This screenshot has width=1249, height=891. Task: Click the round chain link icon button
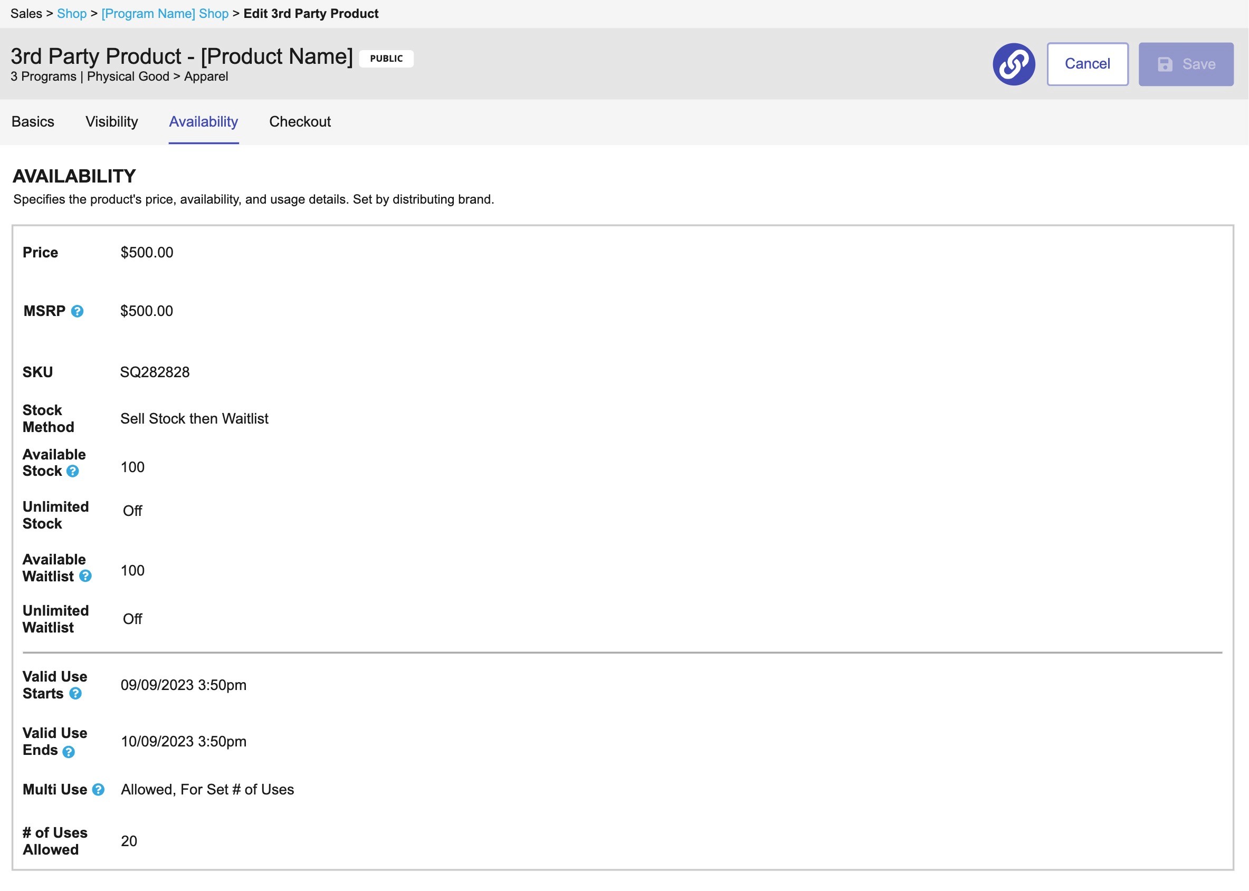[x=1014, y=64]
